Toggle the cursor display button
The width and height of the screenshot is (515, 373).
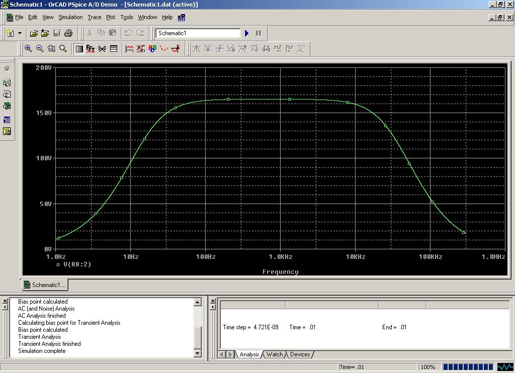click(x=176, y=49)
